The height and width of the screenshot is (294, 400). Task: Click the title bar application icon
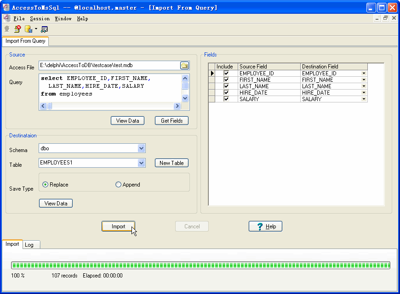(6, 7)
